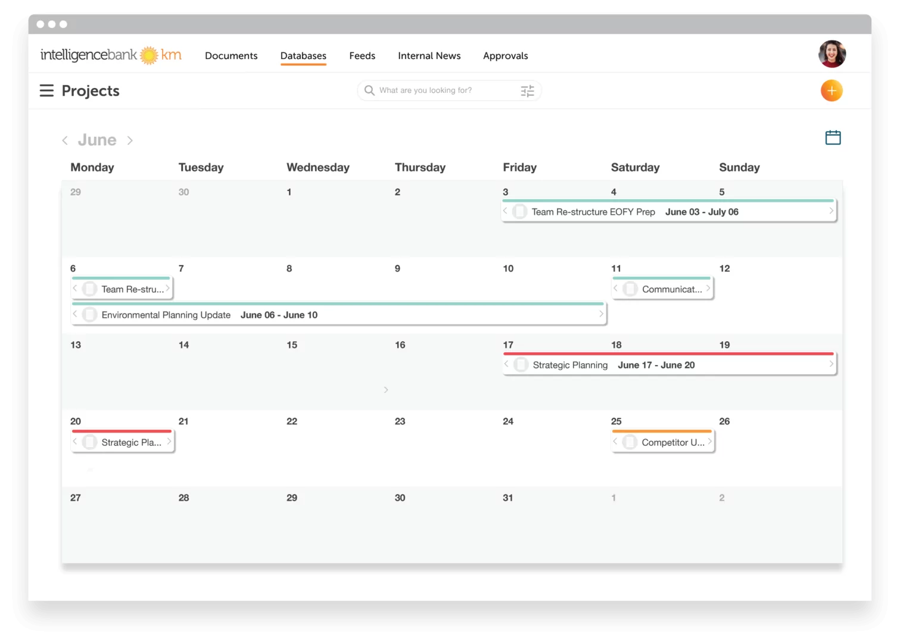Go to next month after June
900x643 pixels.
[130, 141]
